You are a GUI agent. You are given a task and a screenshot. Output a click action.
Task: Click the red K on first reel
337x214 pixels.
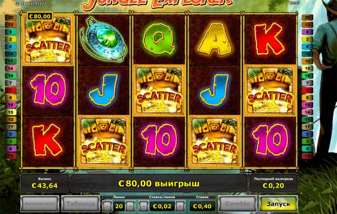point(47,140)
